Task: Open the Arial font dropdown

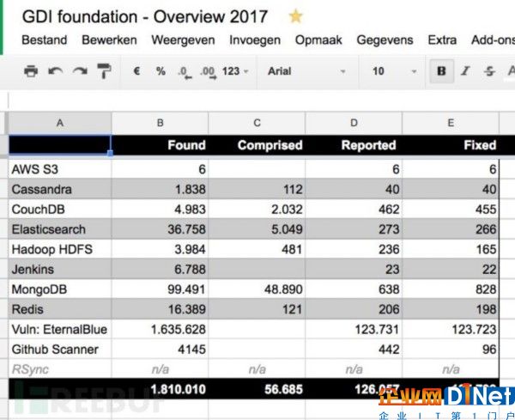Action: [x=306, y=71]
